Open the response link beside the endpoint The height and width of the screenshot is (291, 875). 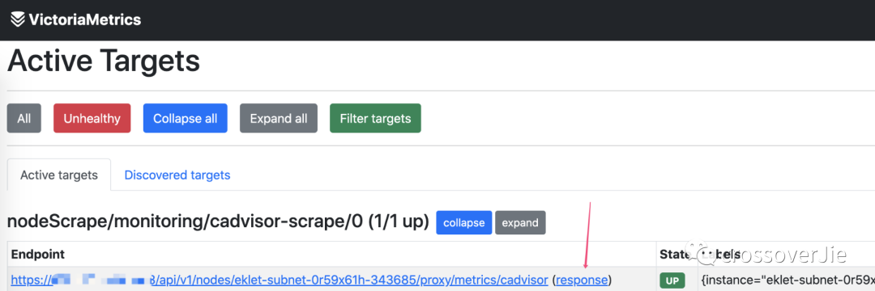pos(582,280)
